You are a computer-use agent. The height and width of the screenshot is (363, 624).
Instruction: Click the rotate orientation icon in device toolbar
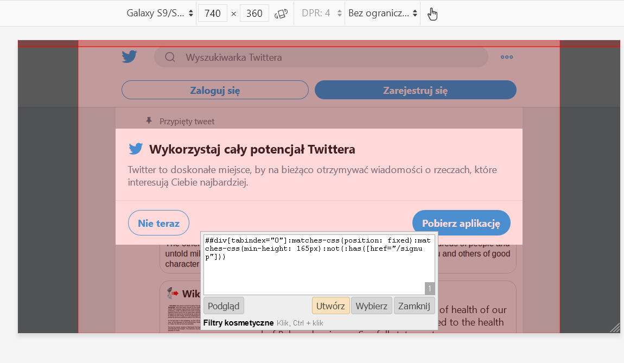pos(281,13)
